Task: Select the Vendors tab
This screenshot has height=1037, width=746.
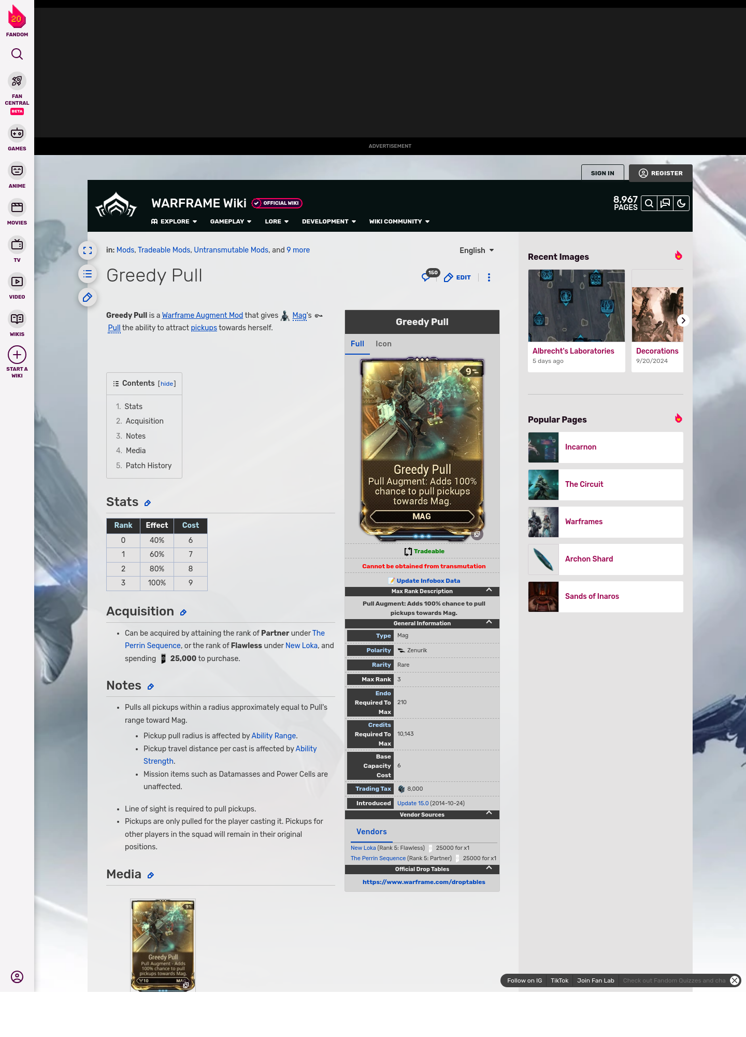Action: (x=371, y=832)
